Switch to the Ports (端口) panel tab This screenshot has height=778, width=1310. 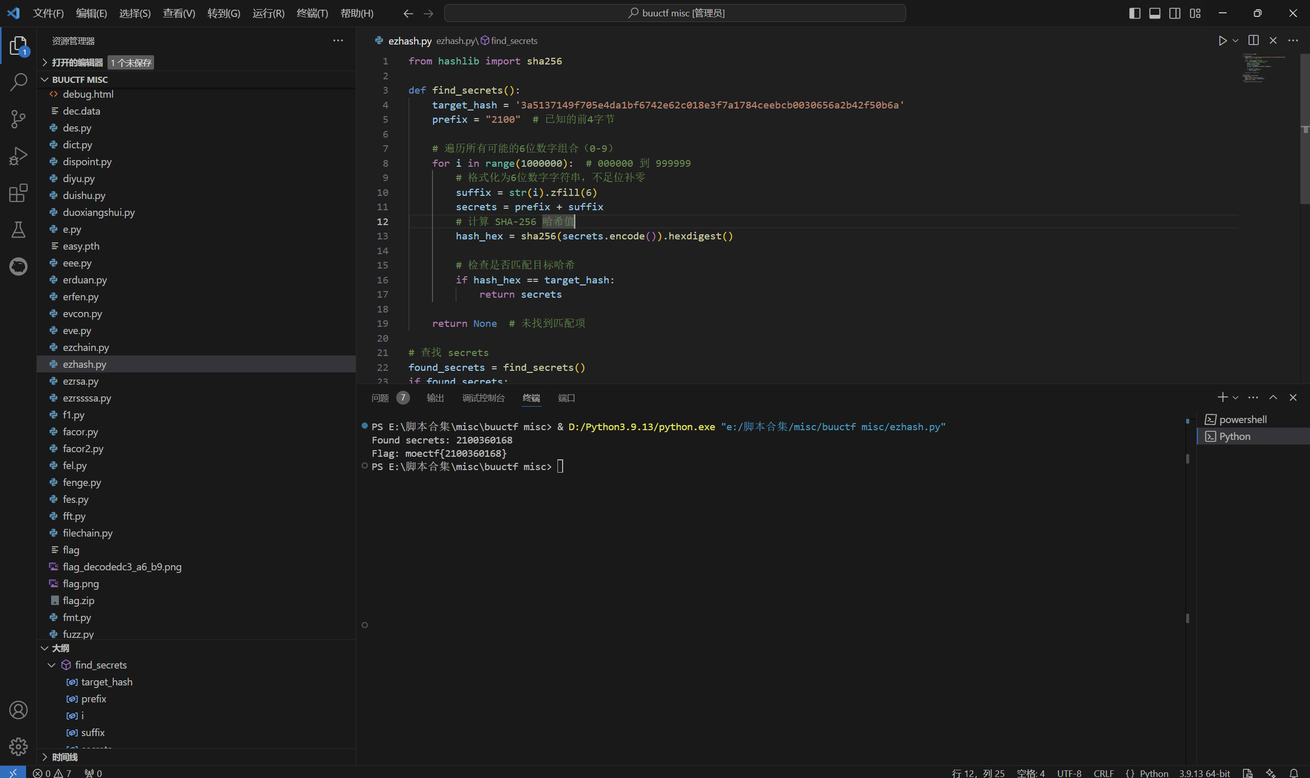566,398
